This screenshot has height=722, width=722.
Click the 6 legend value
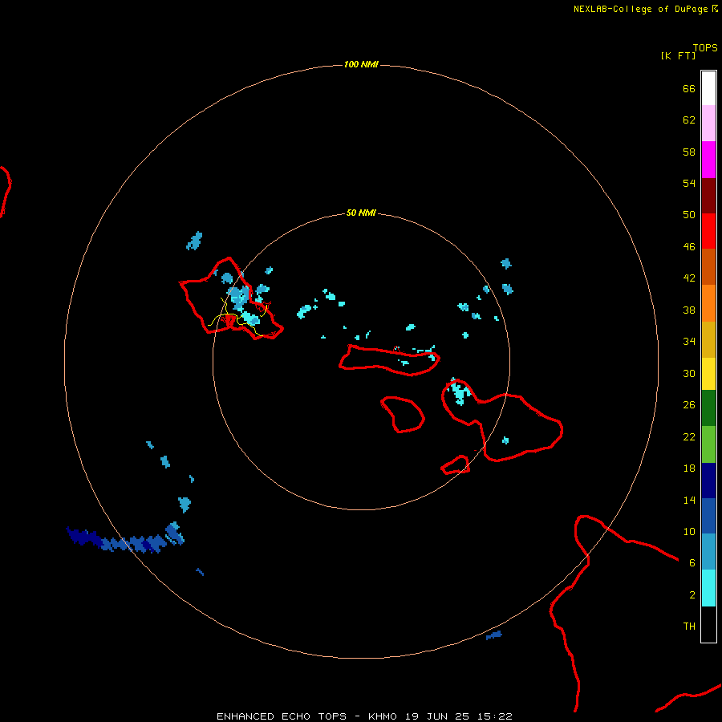692,562
